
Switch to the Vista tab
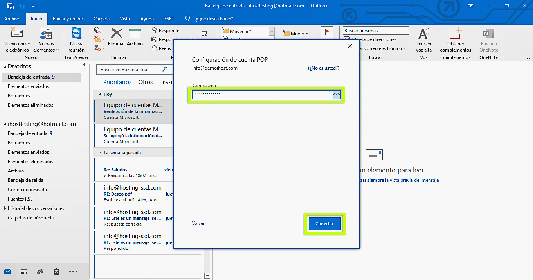125,19
